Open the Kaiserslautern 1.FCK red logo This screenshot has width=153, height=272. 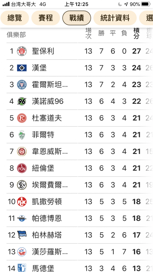pos(22,202)
